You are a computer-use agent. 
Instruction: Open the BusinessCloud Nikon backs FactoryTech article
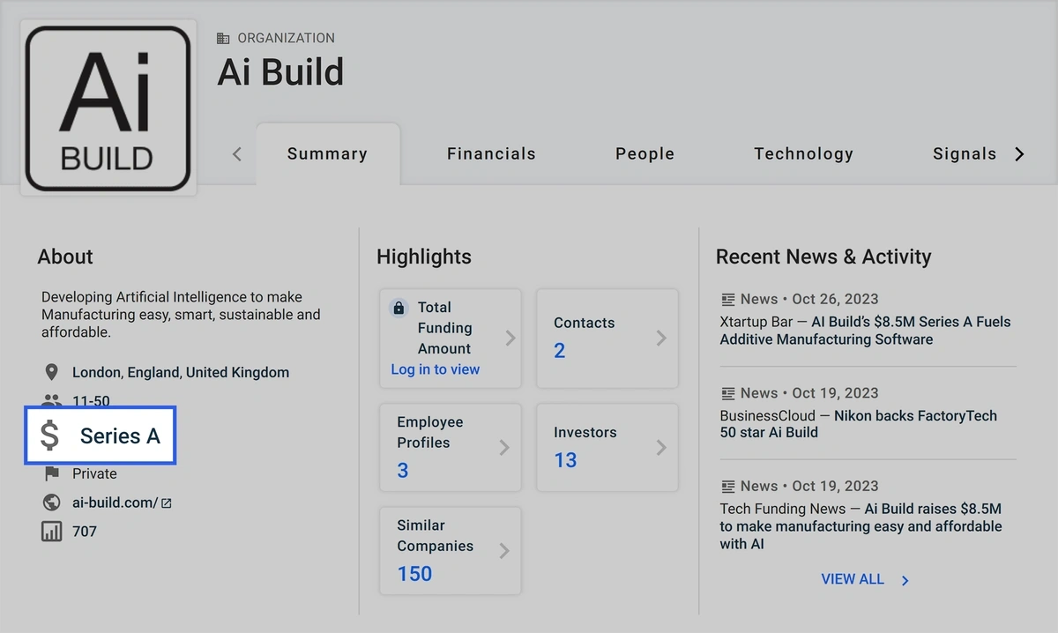point(859,424)
